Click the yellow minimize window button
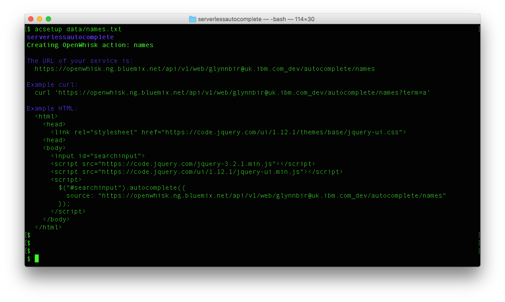Image resolution: width=505 pixels, height=302 pixels. point(40,19)
